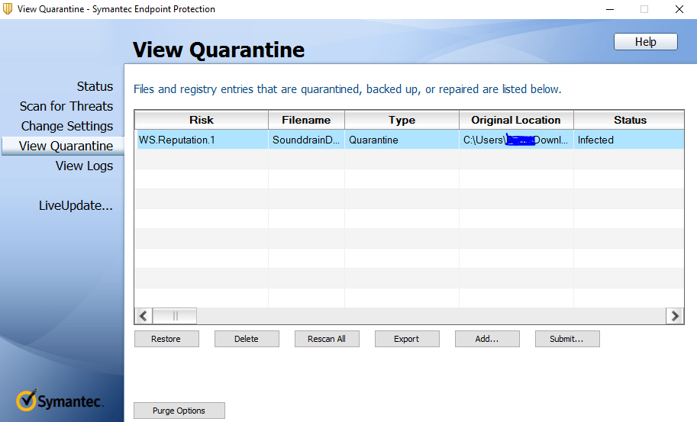Go to Status in sidebar
This screenshot has width=697, height=422.
95,86
